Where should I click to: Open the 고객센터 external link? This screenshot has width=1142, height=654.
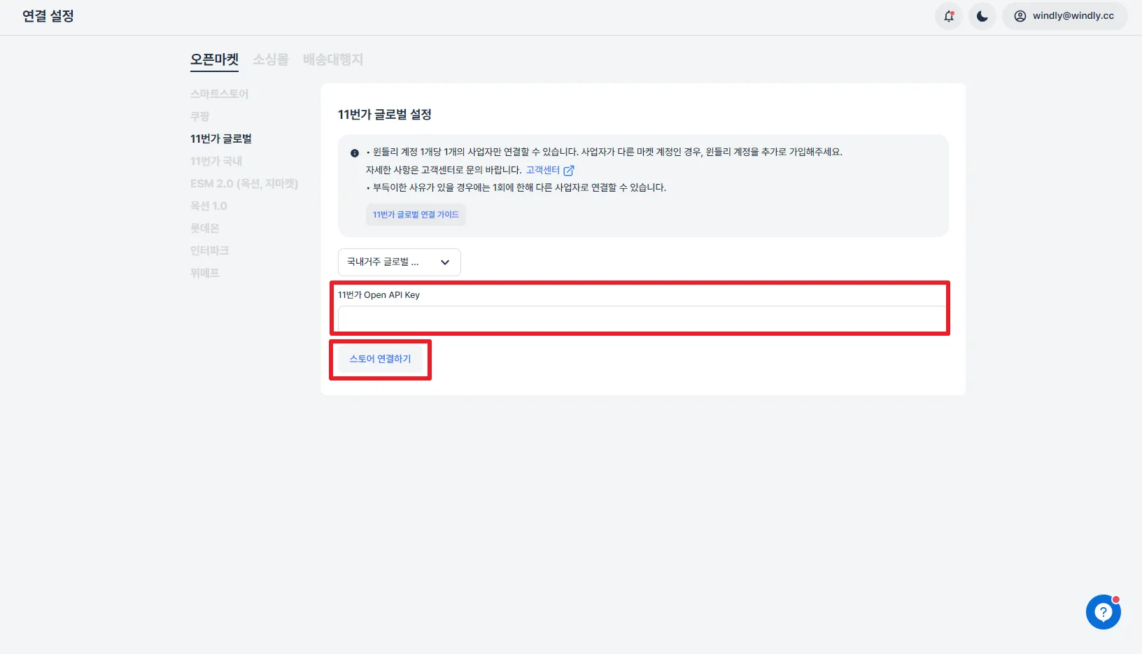tap(550, 170)
